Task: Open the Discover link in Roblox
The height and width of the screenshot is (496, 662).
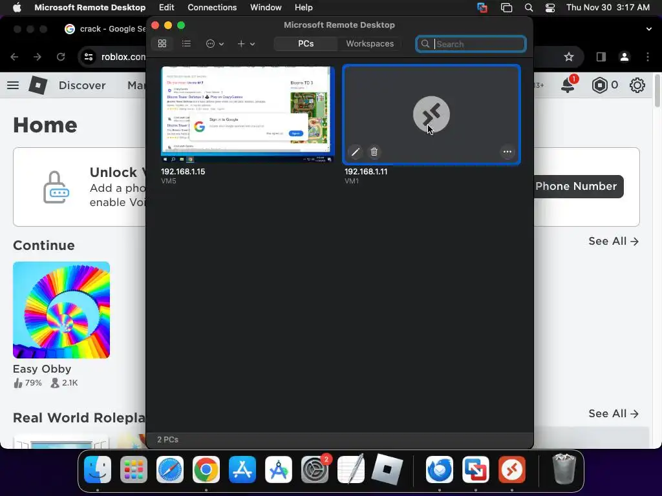Action: tap(82, 85)
